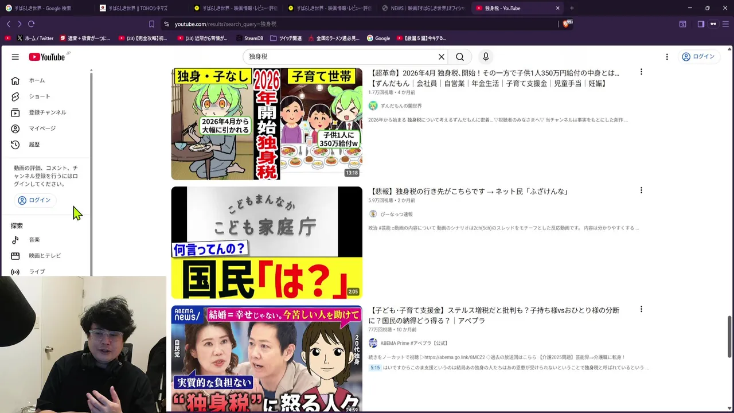This screenshot has width=734, height=413.
Task: Open the Google bookmark
Action: 378,38
